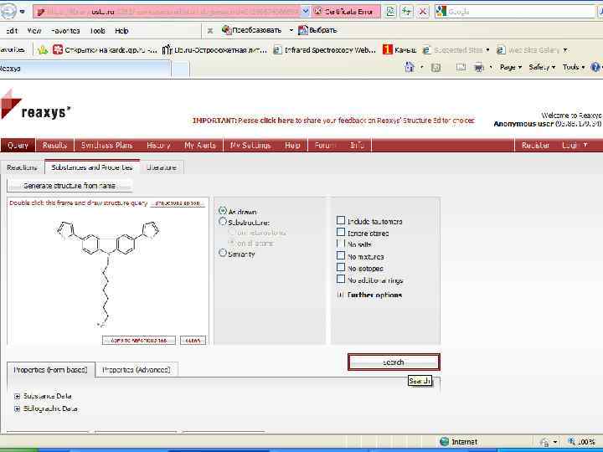This screenshot has height=452, width=603.
Task: Click the Structure editor button
Action: [x=178, y=203]
